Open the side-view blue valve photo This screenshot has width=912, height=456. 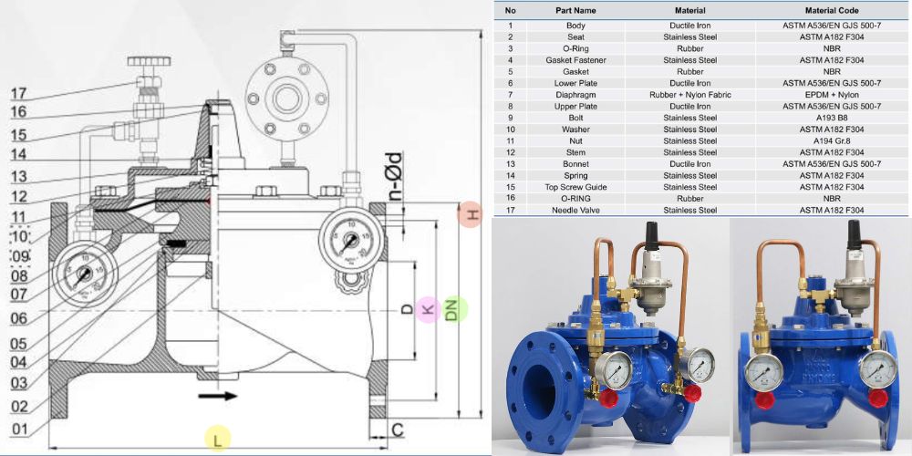click(x=823, y=337)
